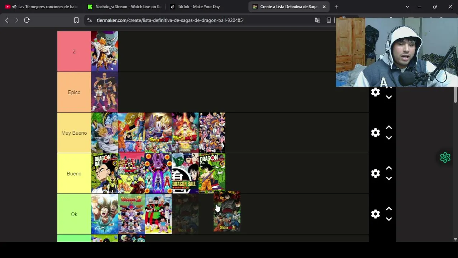Select the white-background third image in the Ok tier
This screenshot has width=458, height=258.
158,214
